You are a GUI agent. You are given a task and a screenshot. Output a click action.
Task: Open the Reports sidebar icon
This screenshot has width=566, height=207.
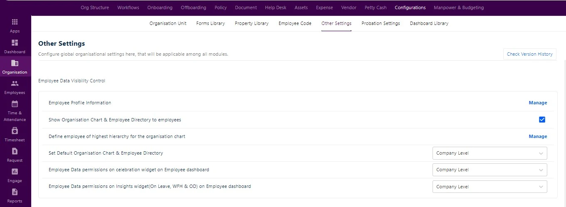[15, 192]
